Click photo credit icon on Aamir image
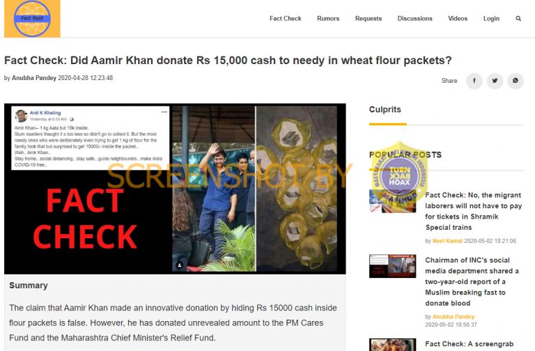Screen dimensions: 535x351 pos(180,265)
